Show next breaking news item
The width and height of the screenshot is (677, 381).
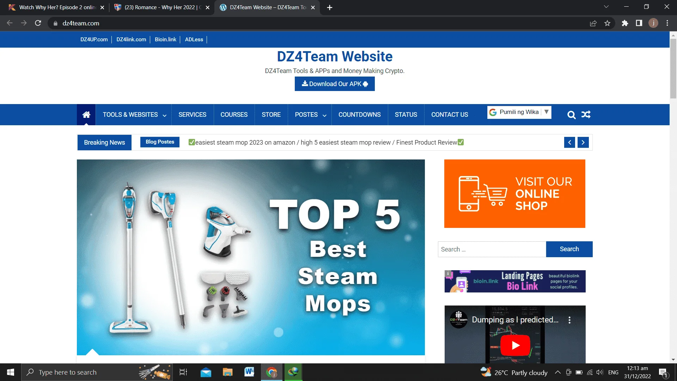[x=583, y=143]
